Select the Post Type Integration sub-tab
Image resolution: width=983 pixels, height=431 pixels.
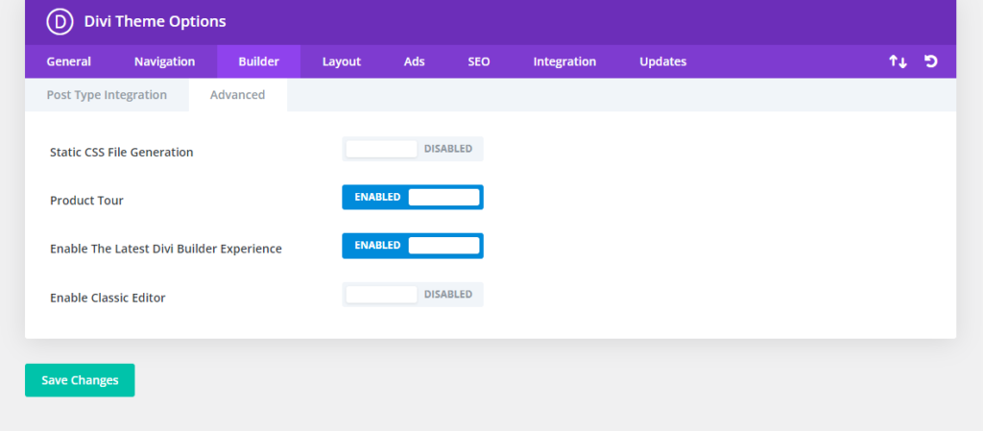pyautogui.click(x=108, y=95)
